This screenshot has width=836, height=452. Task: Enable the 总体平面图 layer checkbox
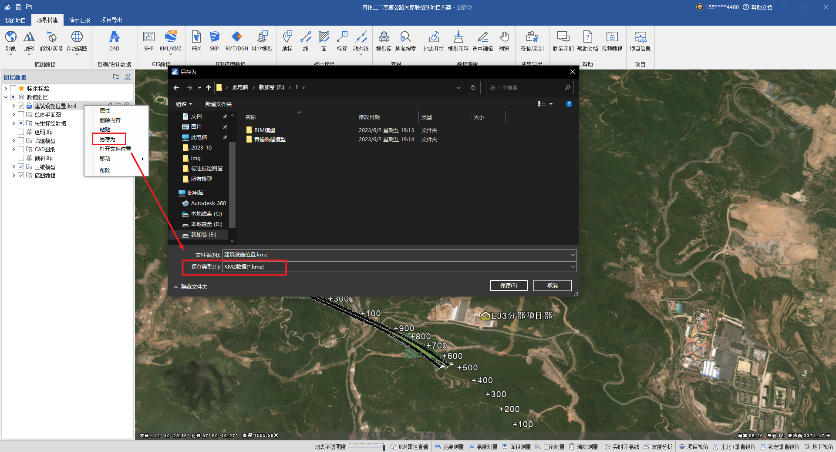(21, 115)
